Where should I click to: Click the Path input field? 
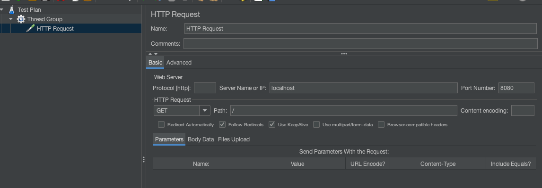click(x=343, y=111)
